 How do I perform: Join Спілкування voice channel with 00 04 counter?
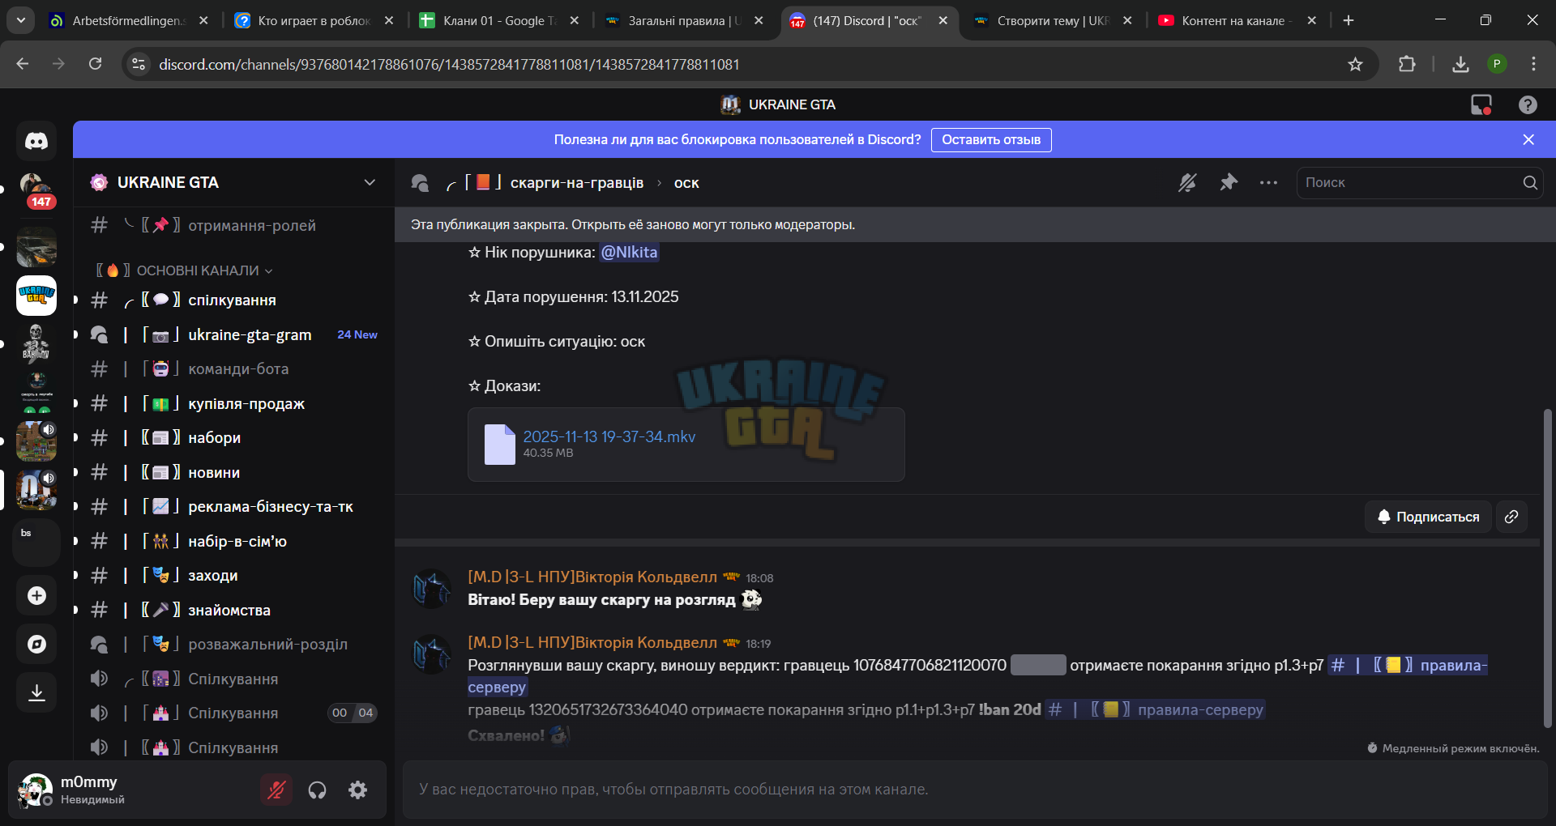[233, 713]
